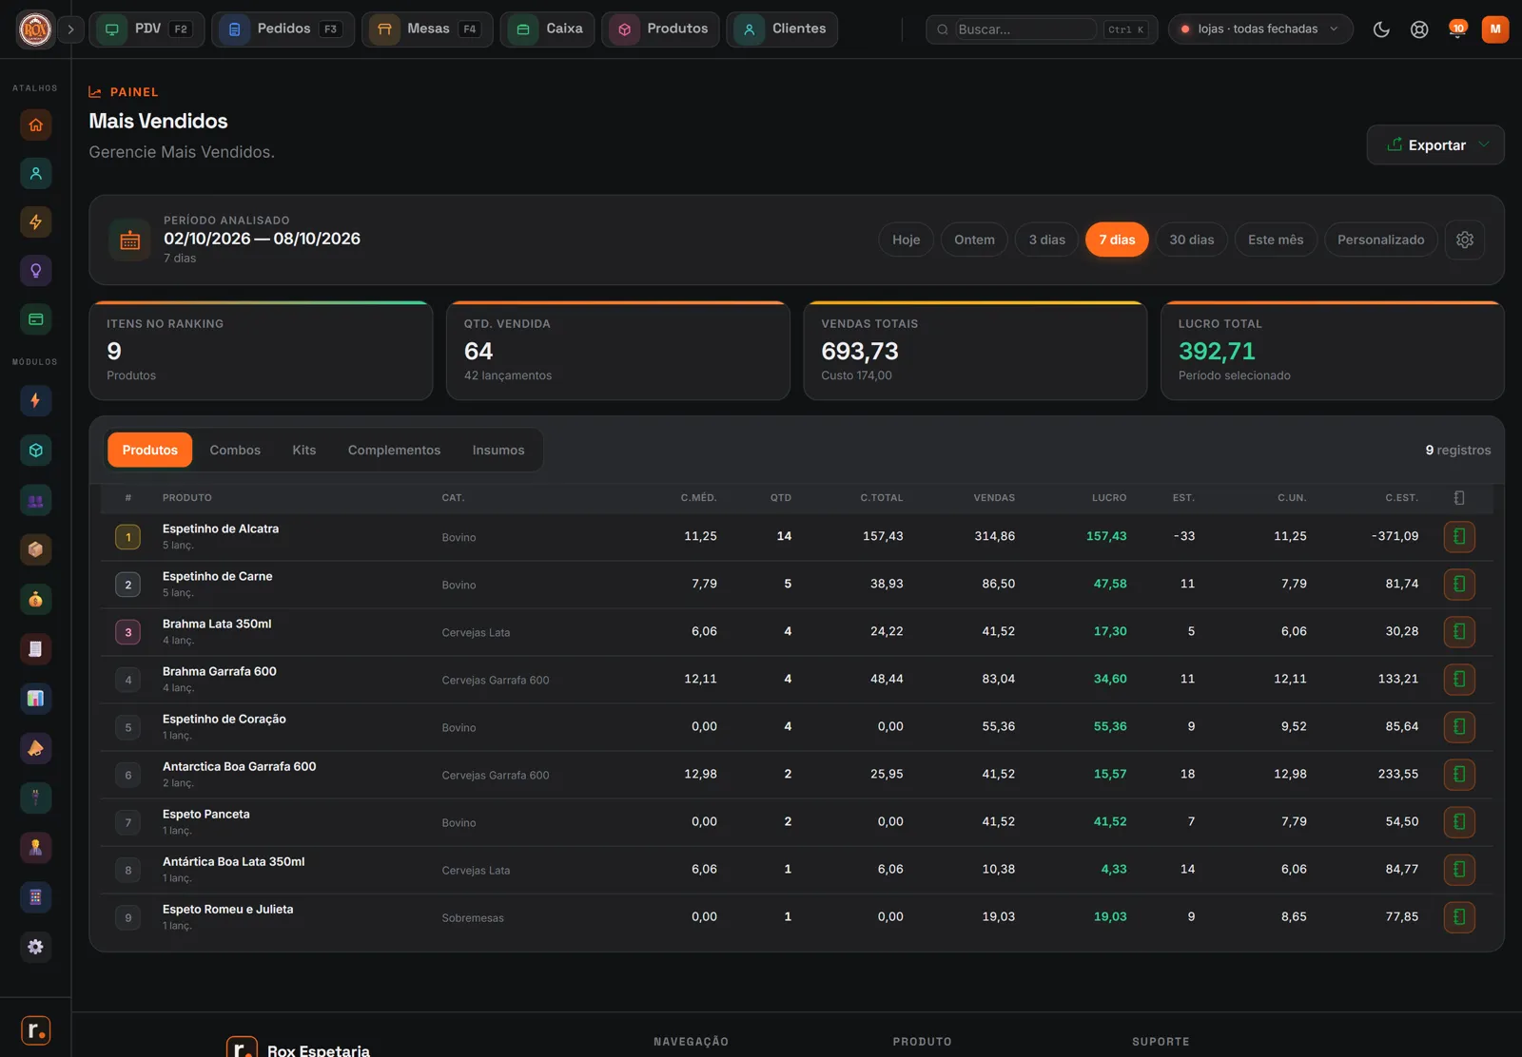
Task: Open the megaphone module in sidebar
Action: tap(35, 748)
